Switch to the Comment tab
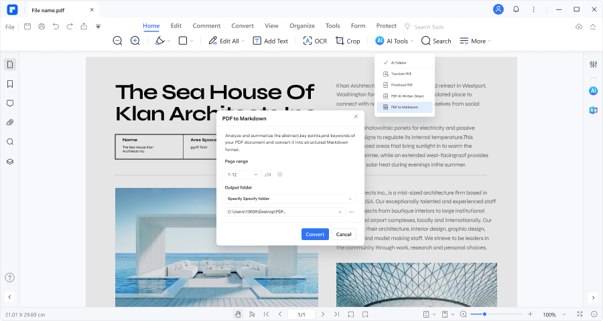This screenshot has width=603, height=321. (x=206, y=25)
